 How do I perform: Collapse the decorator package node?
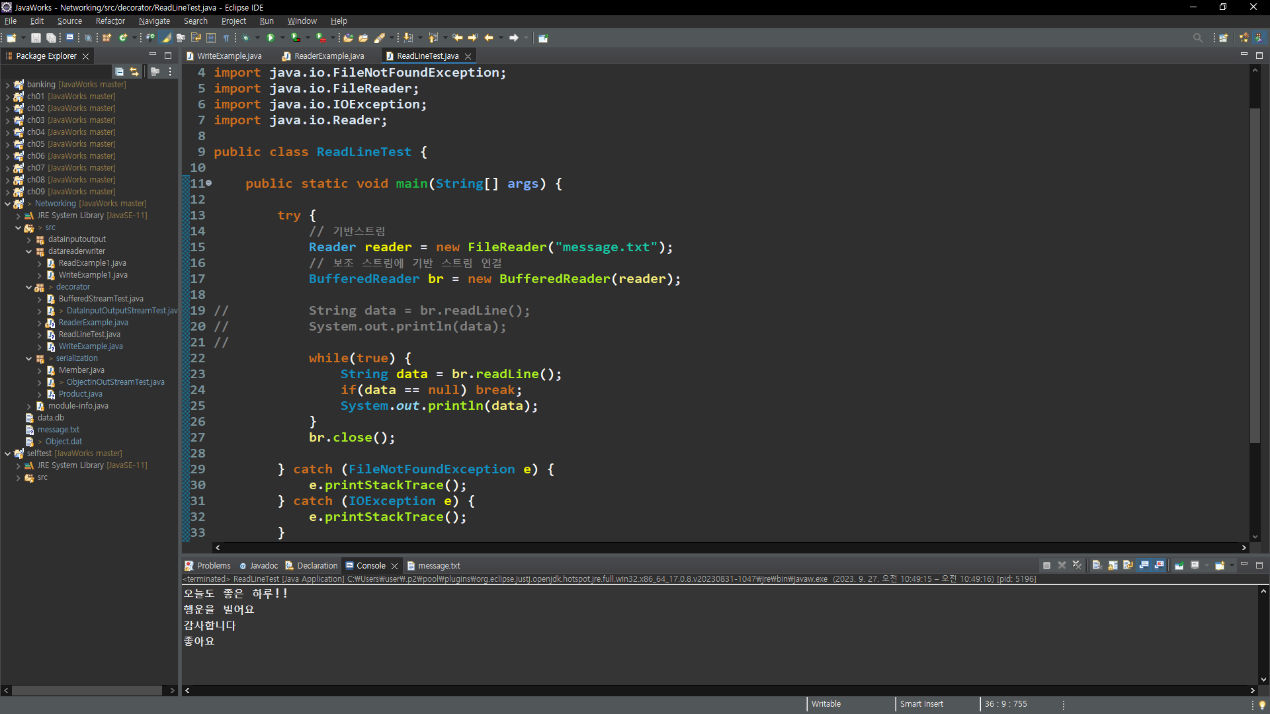click(x=28, y=287)
